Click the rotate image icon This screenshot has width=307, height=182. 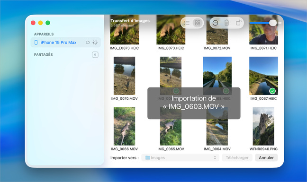(x=238, y=23)
